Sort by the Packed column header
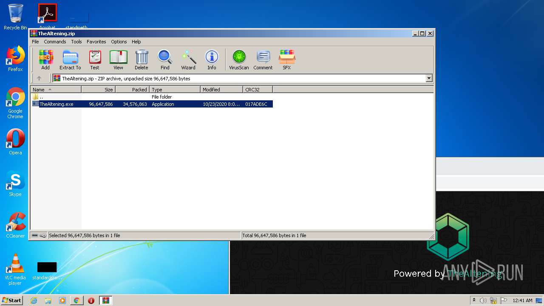Viewport: 544px width, 306px height. click(x=132, y=89)
